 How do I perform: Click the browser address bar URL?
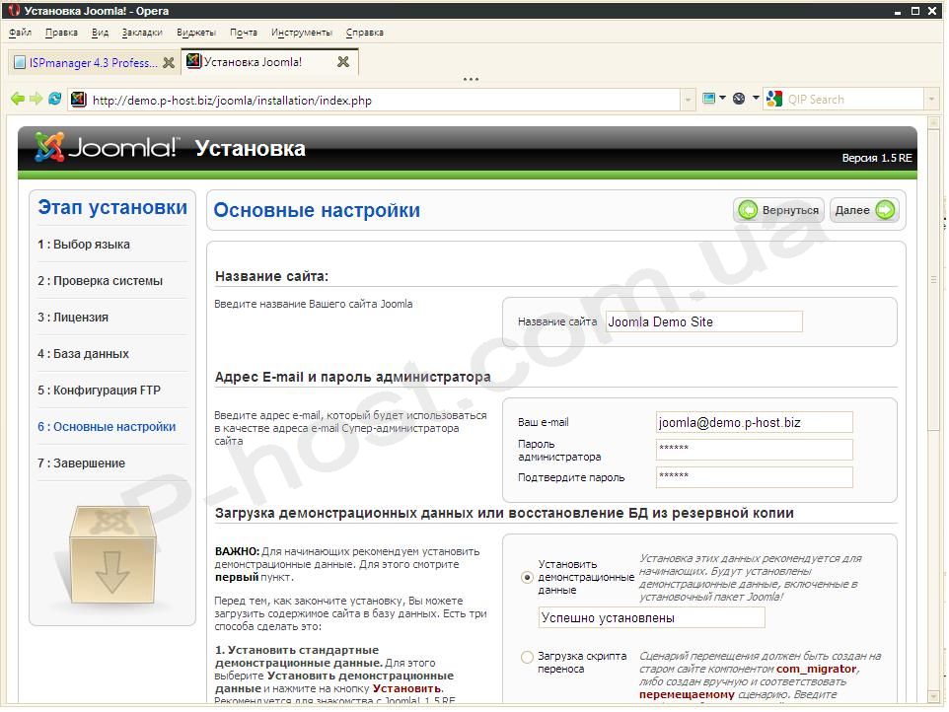[232, 100]
